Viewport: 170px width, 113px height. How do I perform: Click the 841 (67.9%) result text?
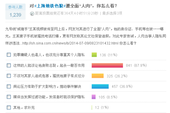(136, 65)
